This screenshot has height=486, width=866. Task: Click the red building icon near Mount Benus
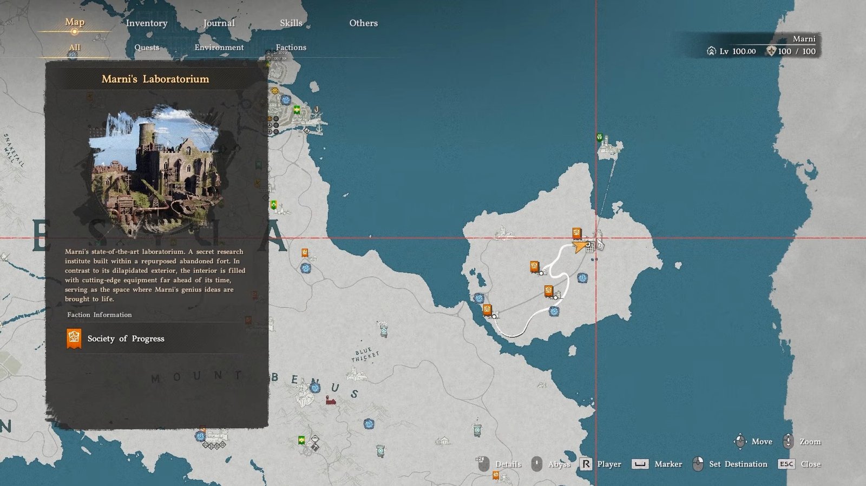tap(330, 401)
